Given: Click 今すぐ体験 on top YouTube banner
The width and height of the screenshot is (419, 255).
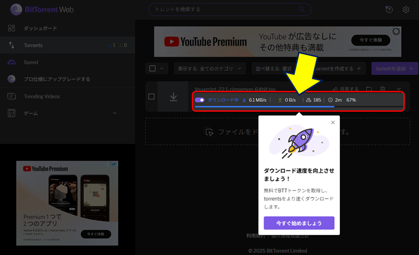Looking at the screenshot, I should [x=371, y=40].
